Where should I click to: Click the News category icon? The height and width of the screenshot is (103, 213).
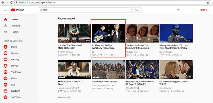pos(6,78)
